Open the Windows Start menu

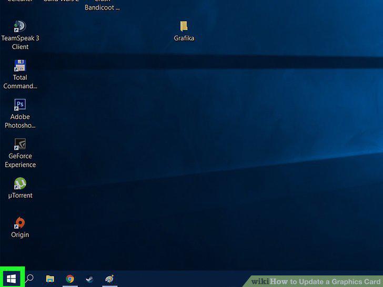point(11,279)
